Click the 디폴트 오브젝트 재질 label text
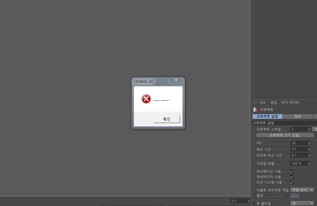The width and height of the screenshot is (317, 206). 272,190
